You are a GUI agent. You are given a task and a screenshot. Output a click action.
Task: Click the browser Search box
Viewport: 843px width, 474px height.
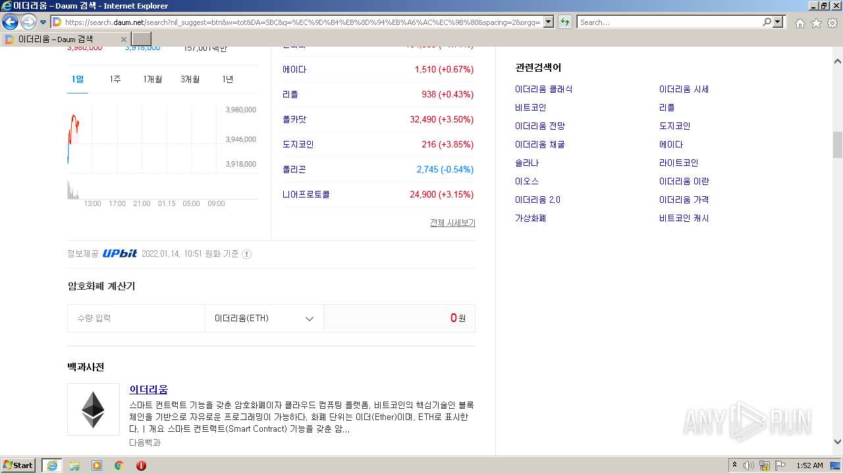pyautogui.click(x=669, y=22)
